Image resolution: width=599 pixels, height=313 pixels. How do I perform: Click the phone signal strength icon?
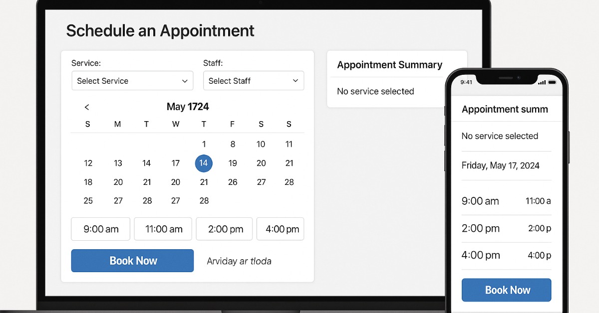(x=542, y=82)
